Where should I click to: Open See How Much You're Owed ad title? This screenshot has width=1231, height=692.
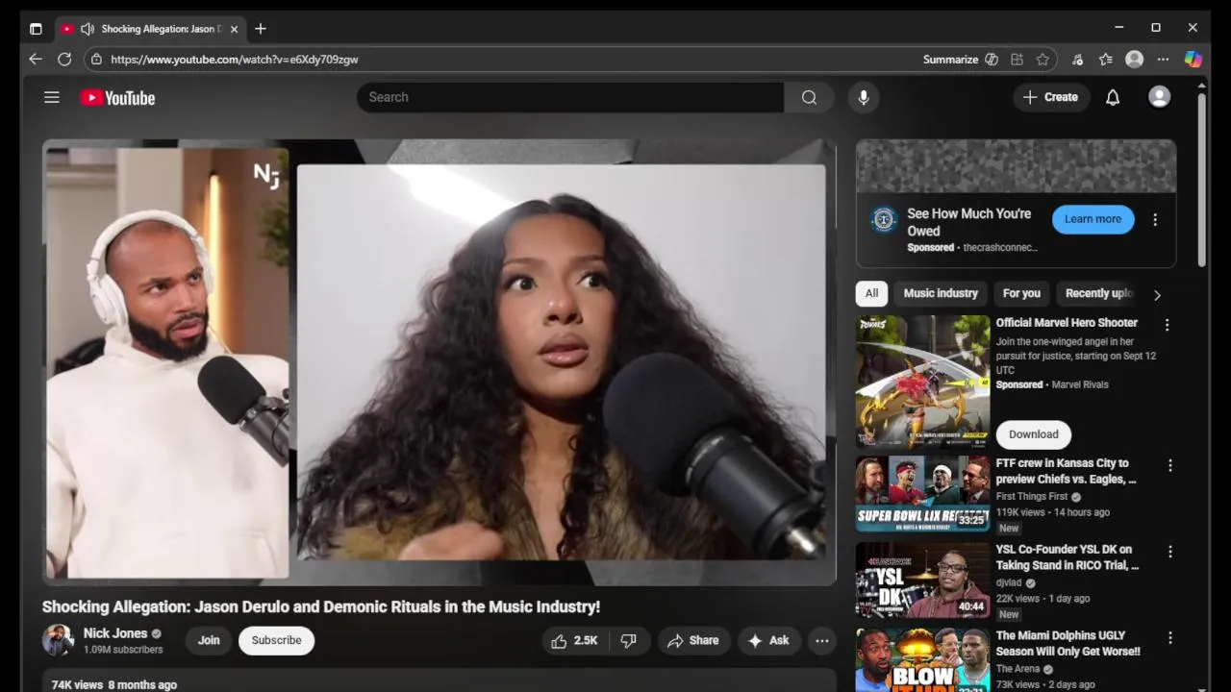969,222
